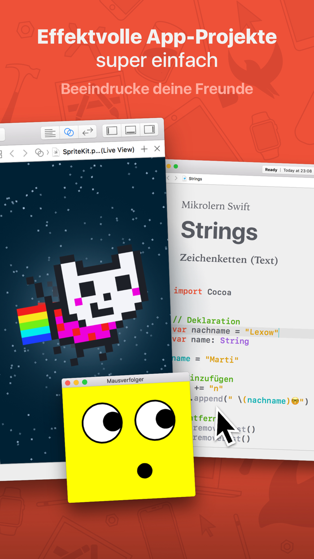
Task: Switch to the Standard editor in the Xcode toolbar
Action: click(50, 133)
